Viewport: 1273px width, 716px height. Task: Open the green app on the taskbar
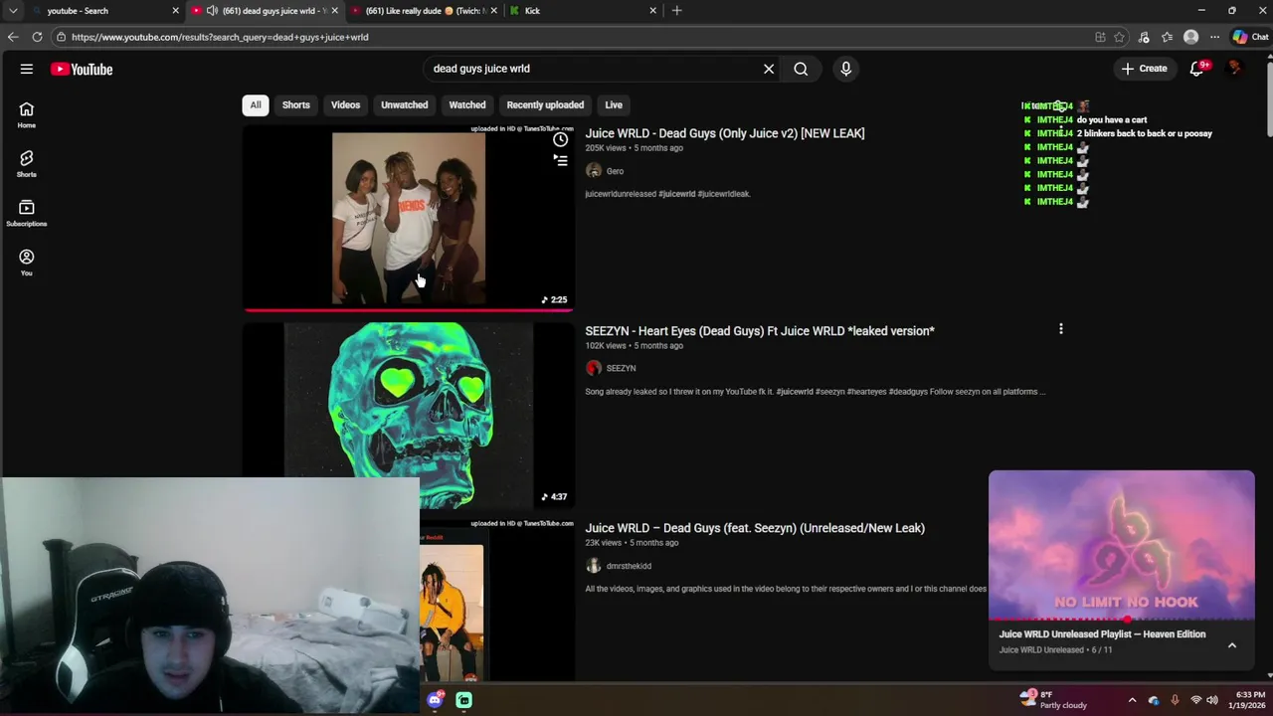click(464, 700)
